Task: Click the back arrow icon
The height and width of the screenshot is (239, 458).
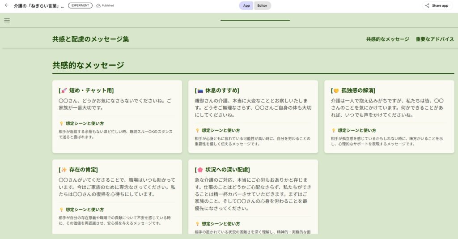Action: click(6, 5)
